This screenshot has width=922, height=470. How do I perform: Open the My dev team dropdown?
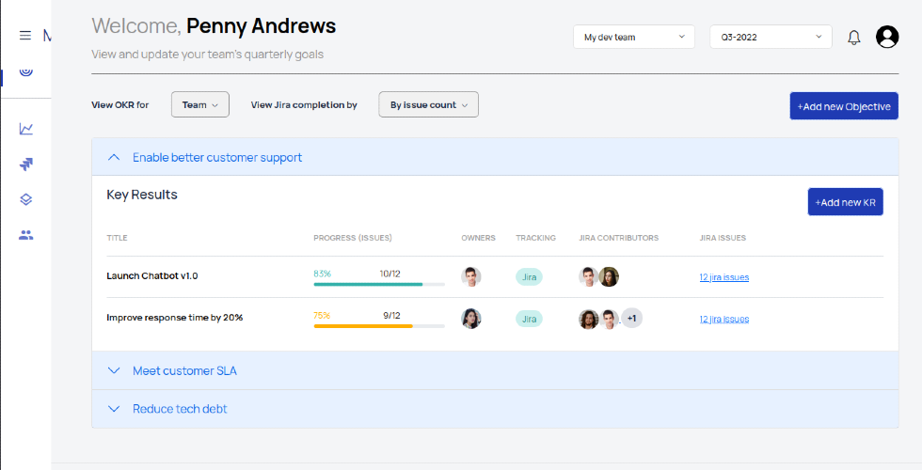pyautogui.click(x=634, y=37)
